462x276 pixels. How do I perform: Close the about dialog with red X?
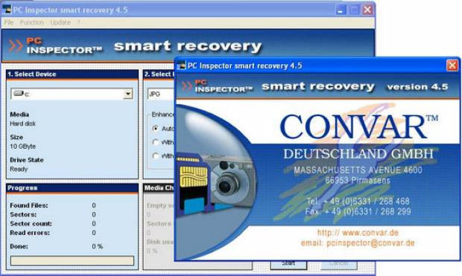point(452,65)
